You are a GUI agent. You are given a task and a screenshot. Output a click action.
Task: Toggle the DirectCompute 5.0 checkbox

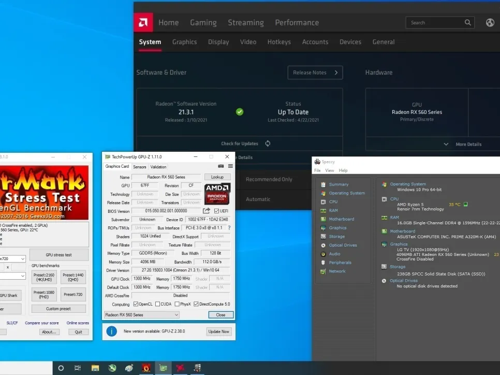click(x=196, y=304)
